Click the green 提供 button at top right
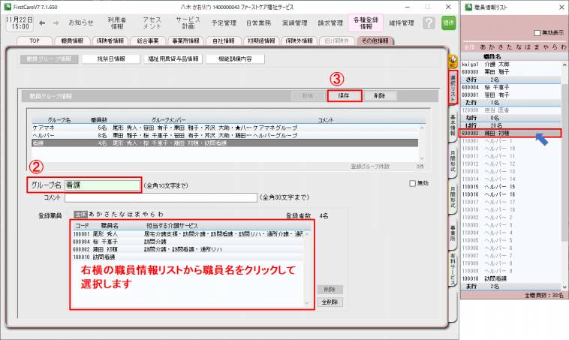 [x=448, y=23]
